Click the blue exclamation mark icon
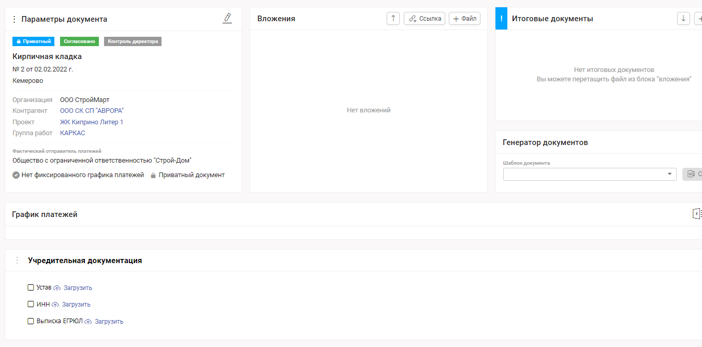Image resolution: width=702 pixels, height=347 pixels. (x=501, y=19)
